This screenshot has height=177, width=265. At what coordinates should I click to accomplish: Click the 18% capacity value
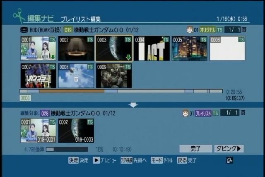(x=99, y=149)
